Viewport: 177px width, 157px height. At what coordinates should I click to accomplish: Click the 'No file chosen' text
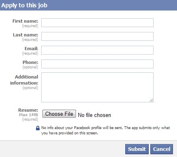click(95, 115)
